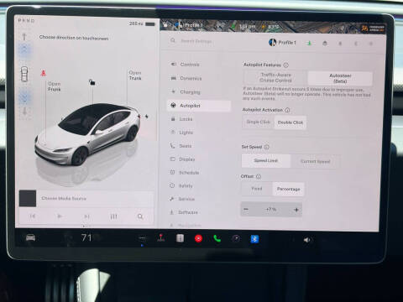The height and width of the screenshot is (302, 403).
Task: Tap the lock icon in settings header
Action: (325, 44)
